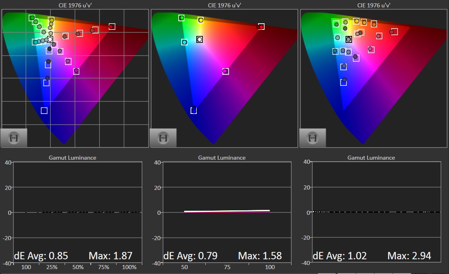Click the white point in the middle CIE chart

coord(199,39)
